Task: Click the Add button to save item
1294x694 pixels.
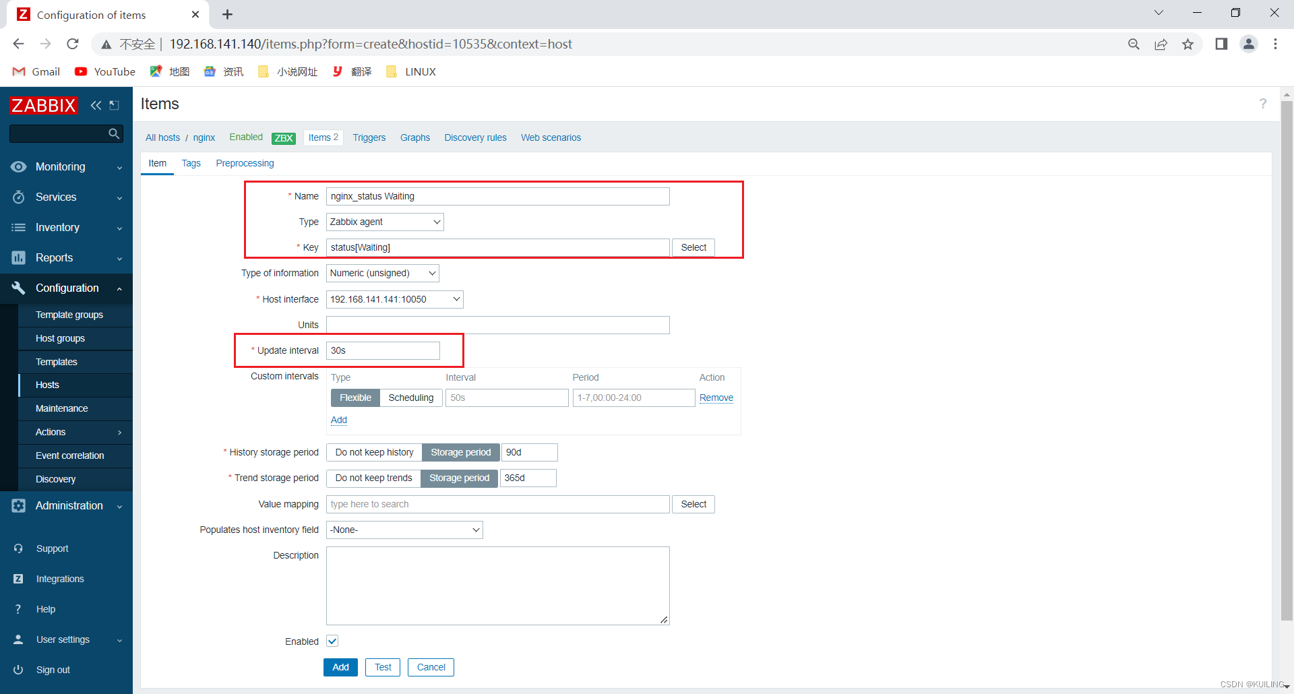Action: tap(340, 667)
